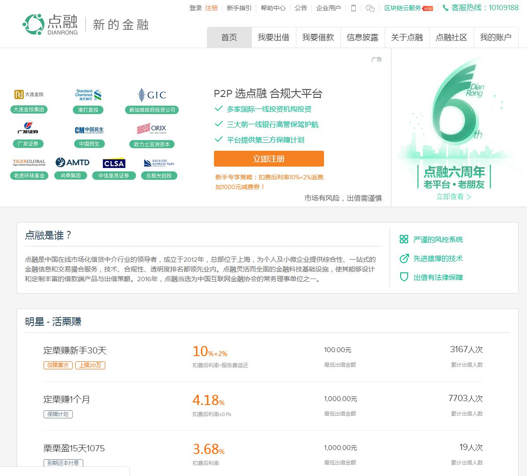Click the Tiger Global logo
527x476 pixels.
[x=29, y=163]
